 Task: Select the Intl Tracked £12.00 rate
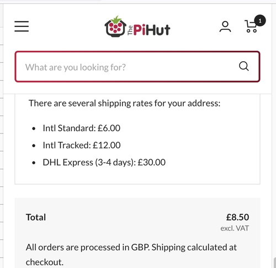82,145
